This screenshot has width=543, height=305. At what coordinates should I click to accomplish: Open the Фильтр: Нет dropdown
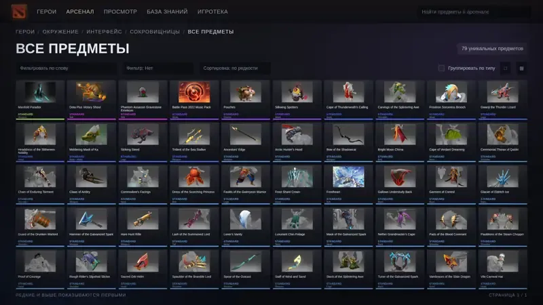click(158, 68)
